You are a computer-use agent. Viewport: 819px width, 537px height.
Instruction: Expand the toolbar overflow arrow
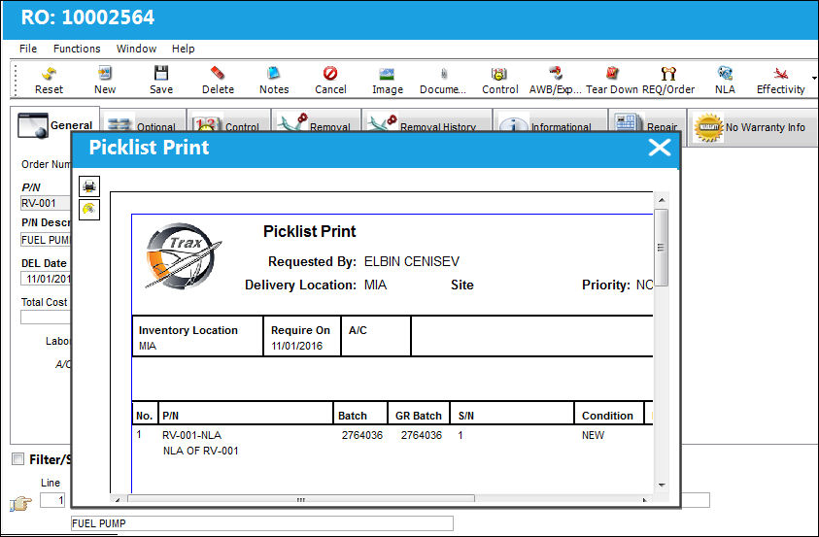pos(814,79)
